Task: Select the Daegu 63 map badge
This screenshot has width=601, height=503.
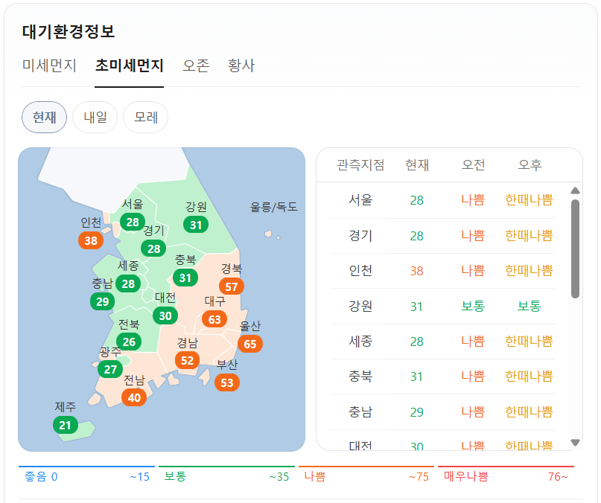Action: 214,319
